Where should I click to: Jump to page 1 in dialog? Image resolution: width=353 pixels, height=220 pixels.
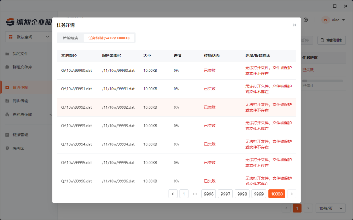(x=184, y=194)
